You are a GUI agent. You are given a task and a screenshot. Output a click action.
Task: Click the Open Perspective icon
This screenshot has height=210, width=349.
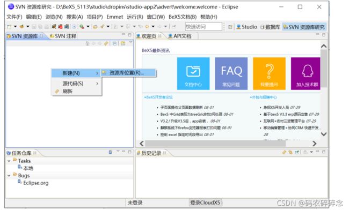[x=230, y=27]
